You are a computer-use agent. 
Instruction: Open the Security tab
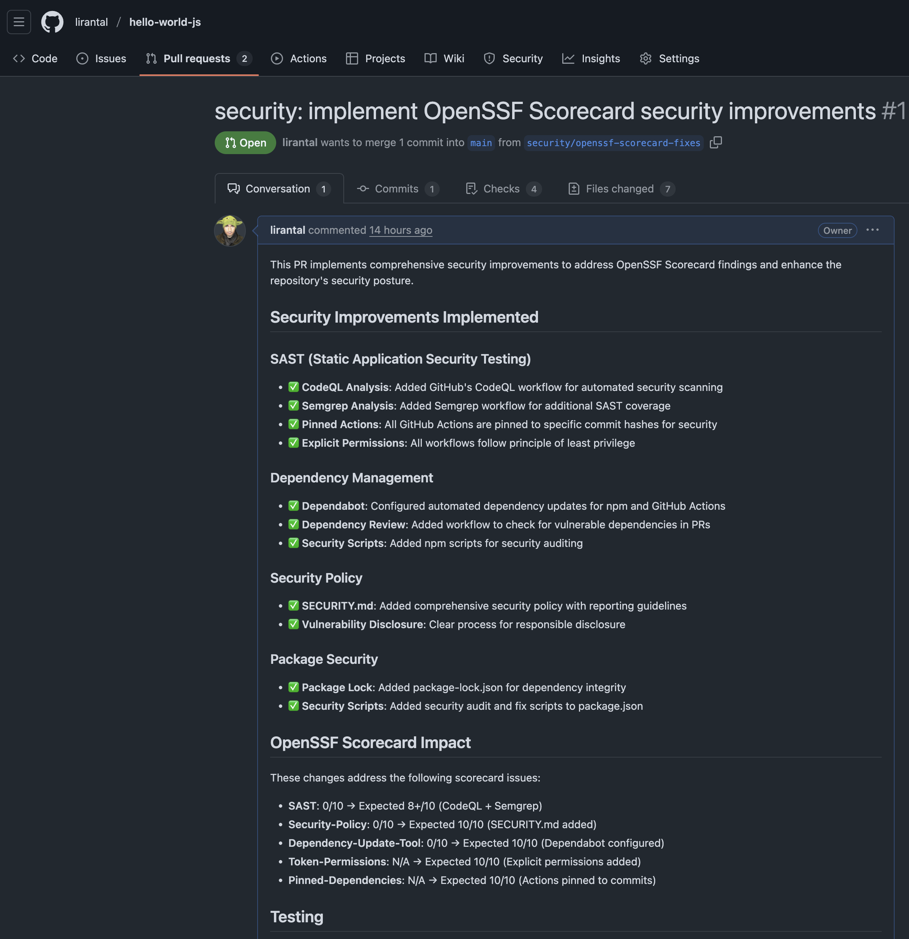(513, 58)
